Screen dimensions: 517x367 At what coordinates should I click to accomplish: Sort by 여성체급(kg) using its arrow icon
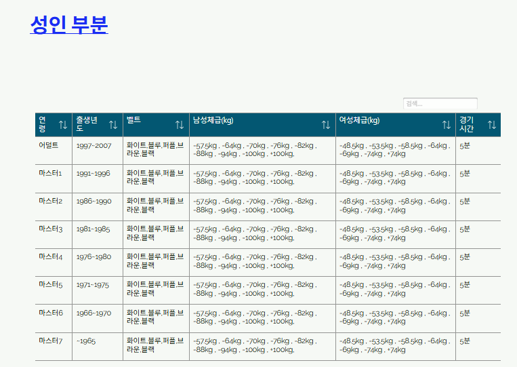click(x=447, y=125)
